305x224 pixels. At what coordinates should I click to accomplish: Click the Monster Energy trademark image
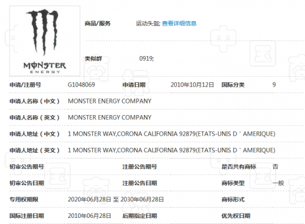(x=45, y=41)
